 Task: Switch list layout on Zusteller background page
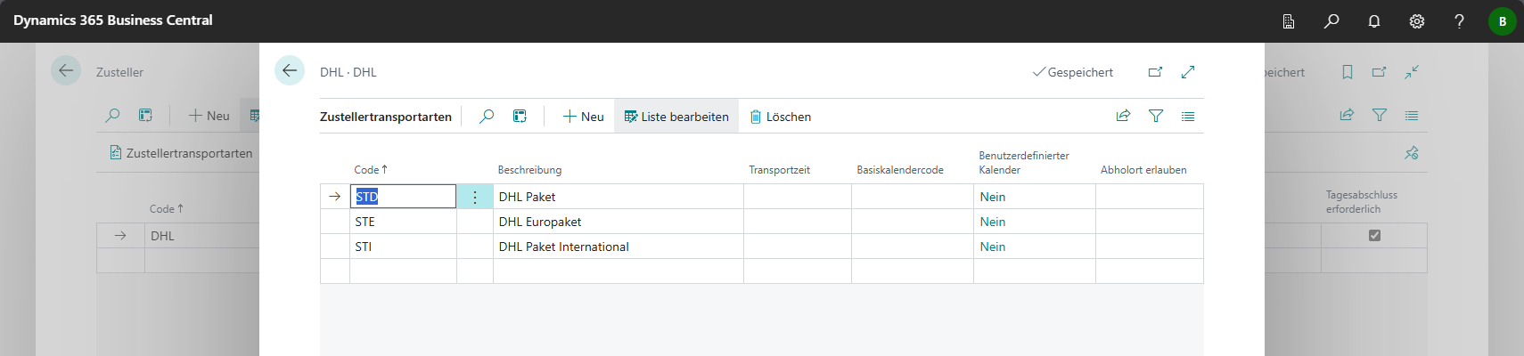pyautogui.click(x=1412, y=115)
